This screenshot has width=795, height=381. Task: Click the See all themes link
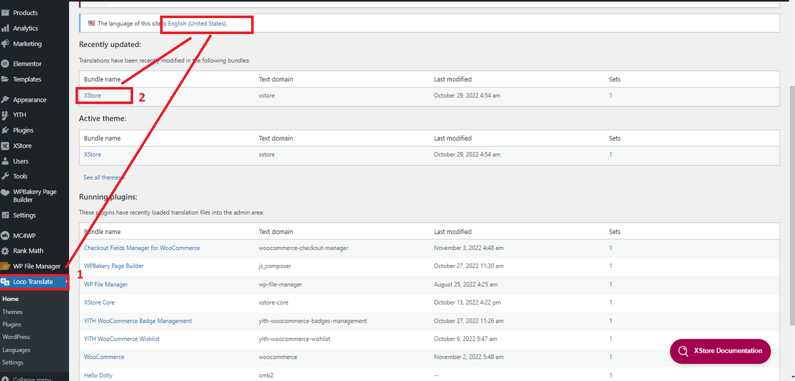(103, 177)
